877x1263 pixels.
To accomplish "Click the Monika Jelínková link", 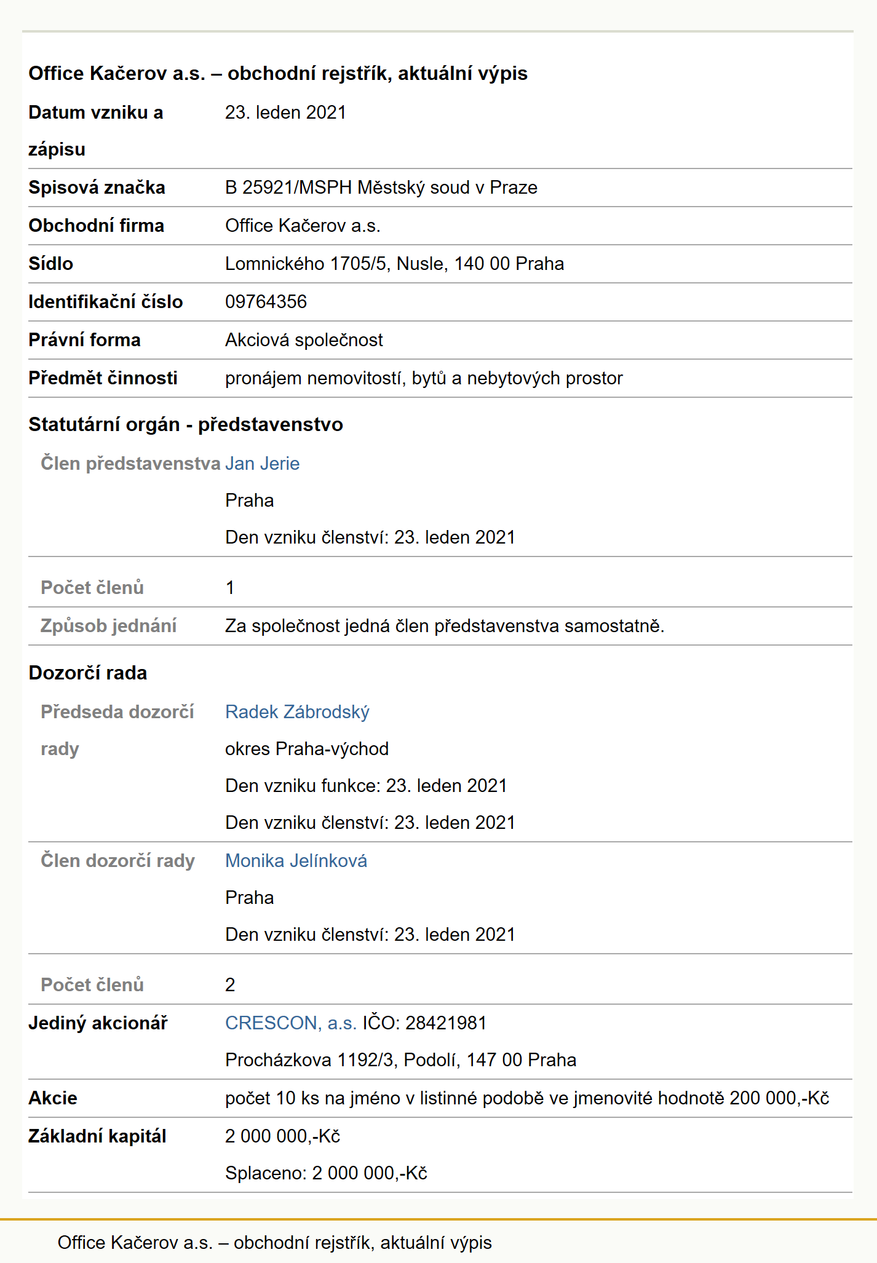I will click(296, 861).
